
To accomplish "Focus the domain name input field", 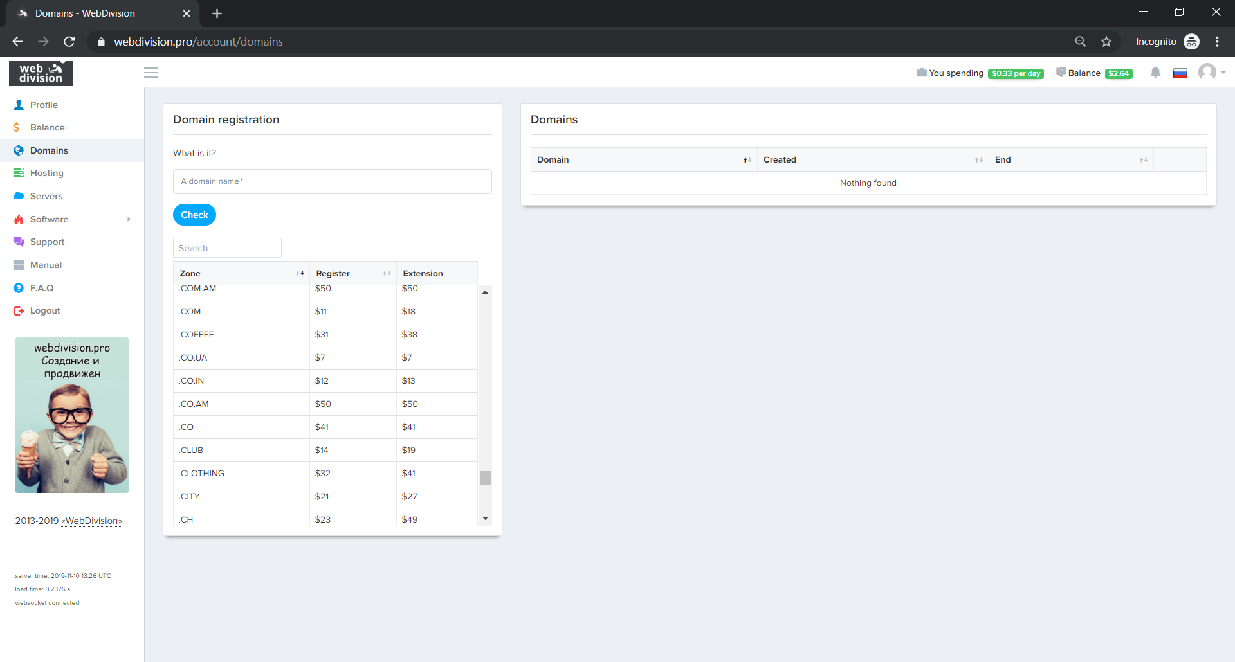I will click(332, 181).
